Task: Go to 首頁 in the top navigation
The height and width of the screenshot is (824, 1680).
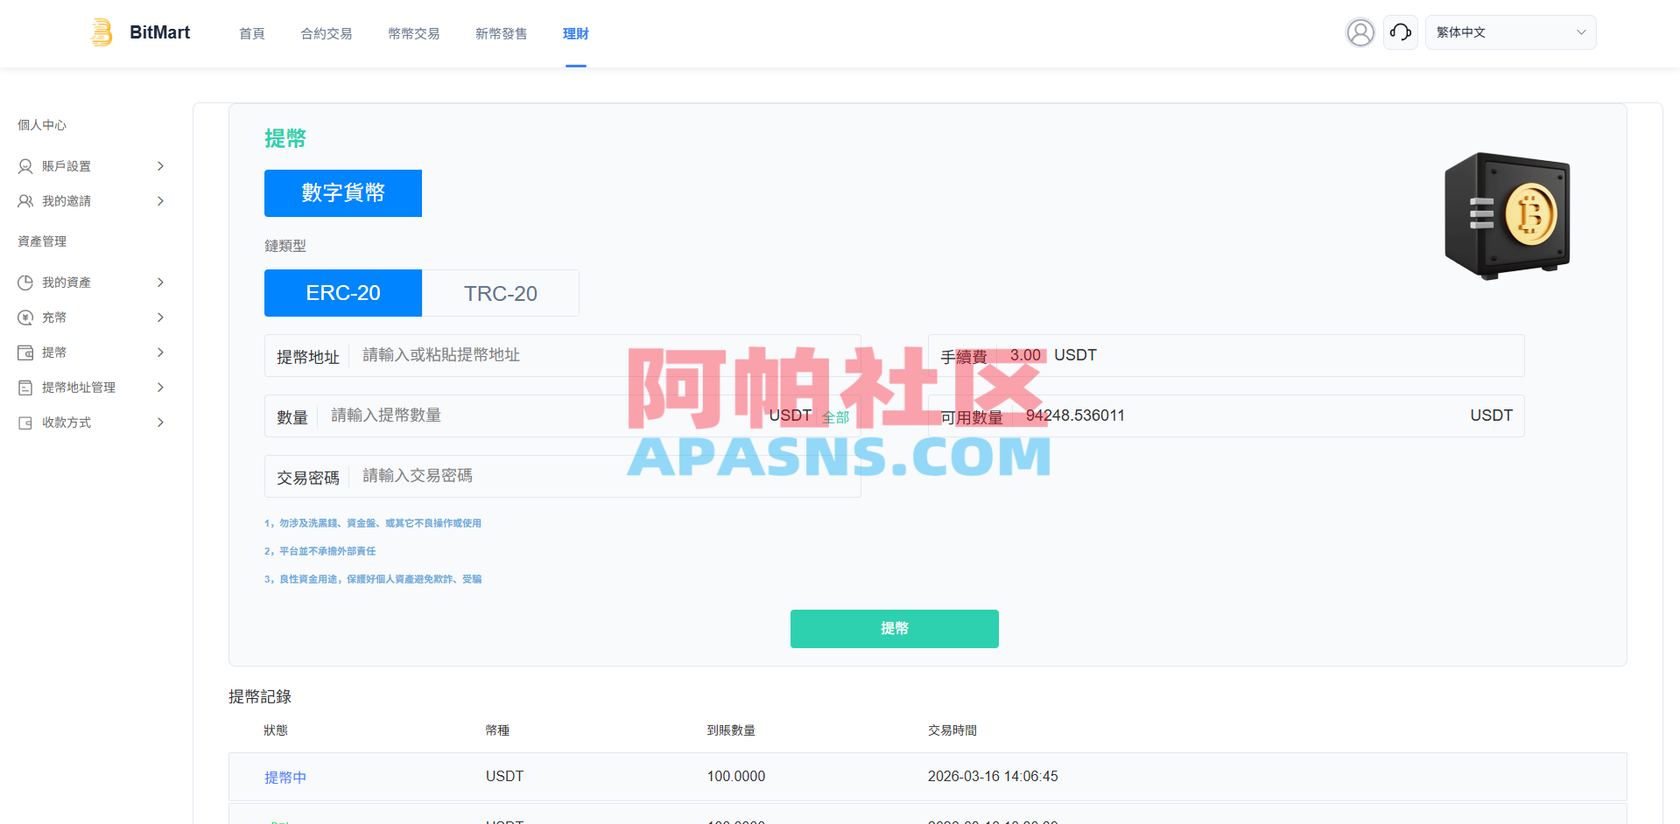Action: point(252,33)
